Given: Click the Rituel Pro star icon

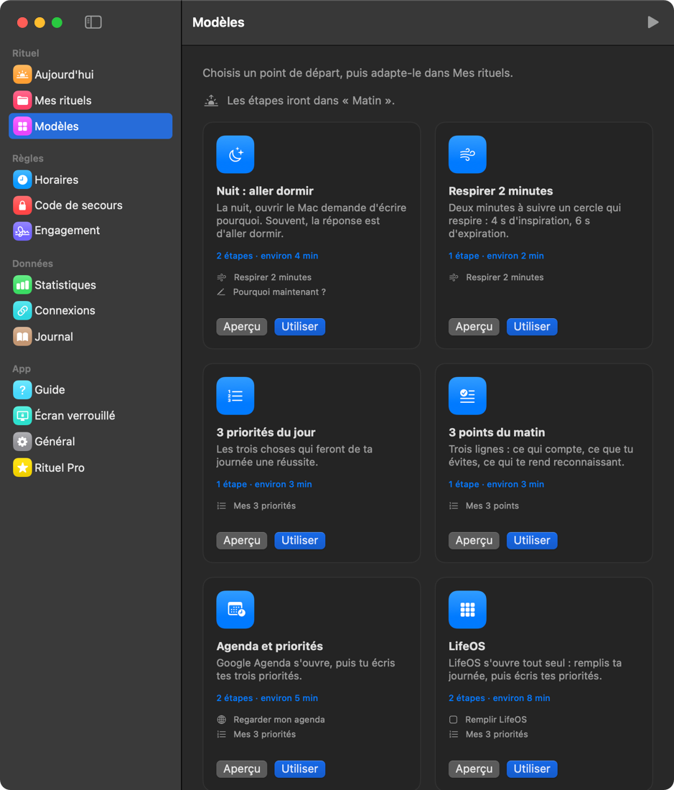Looking at the screenshot, I should pos(22,468).
